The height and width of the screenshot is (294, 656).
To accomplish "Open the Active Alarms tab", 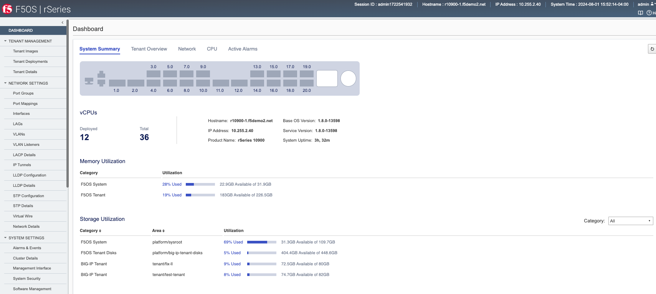I will point(243,49).
